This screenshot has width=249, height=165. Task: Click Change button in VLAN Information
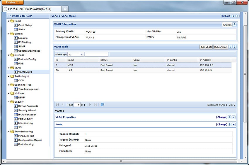click(227, 24)
